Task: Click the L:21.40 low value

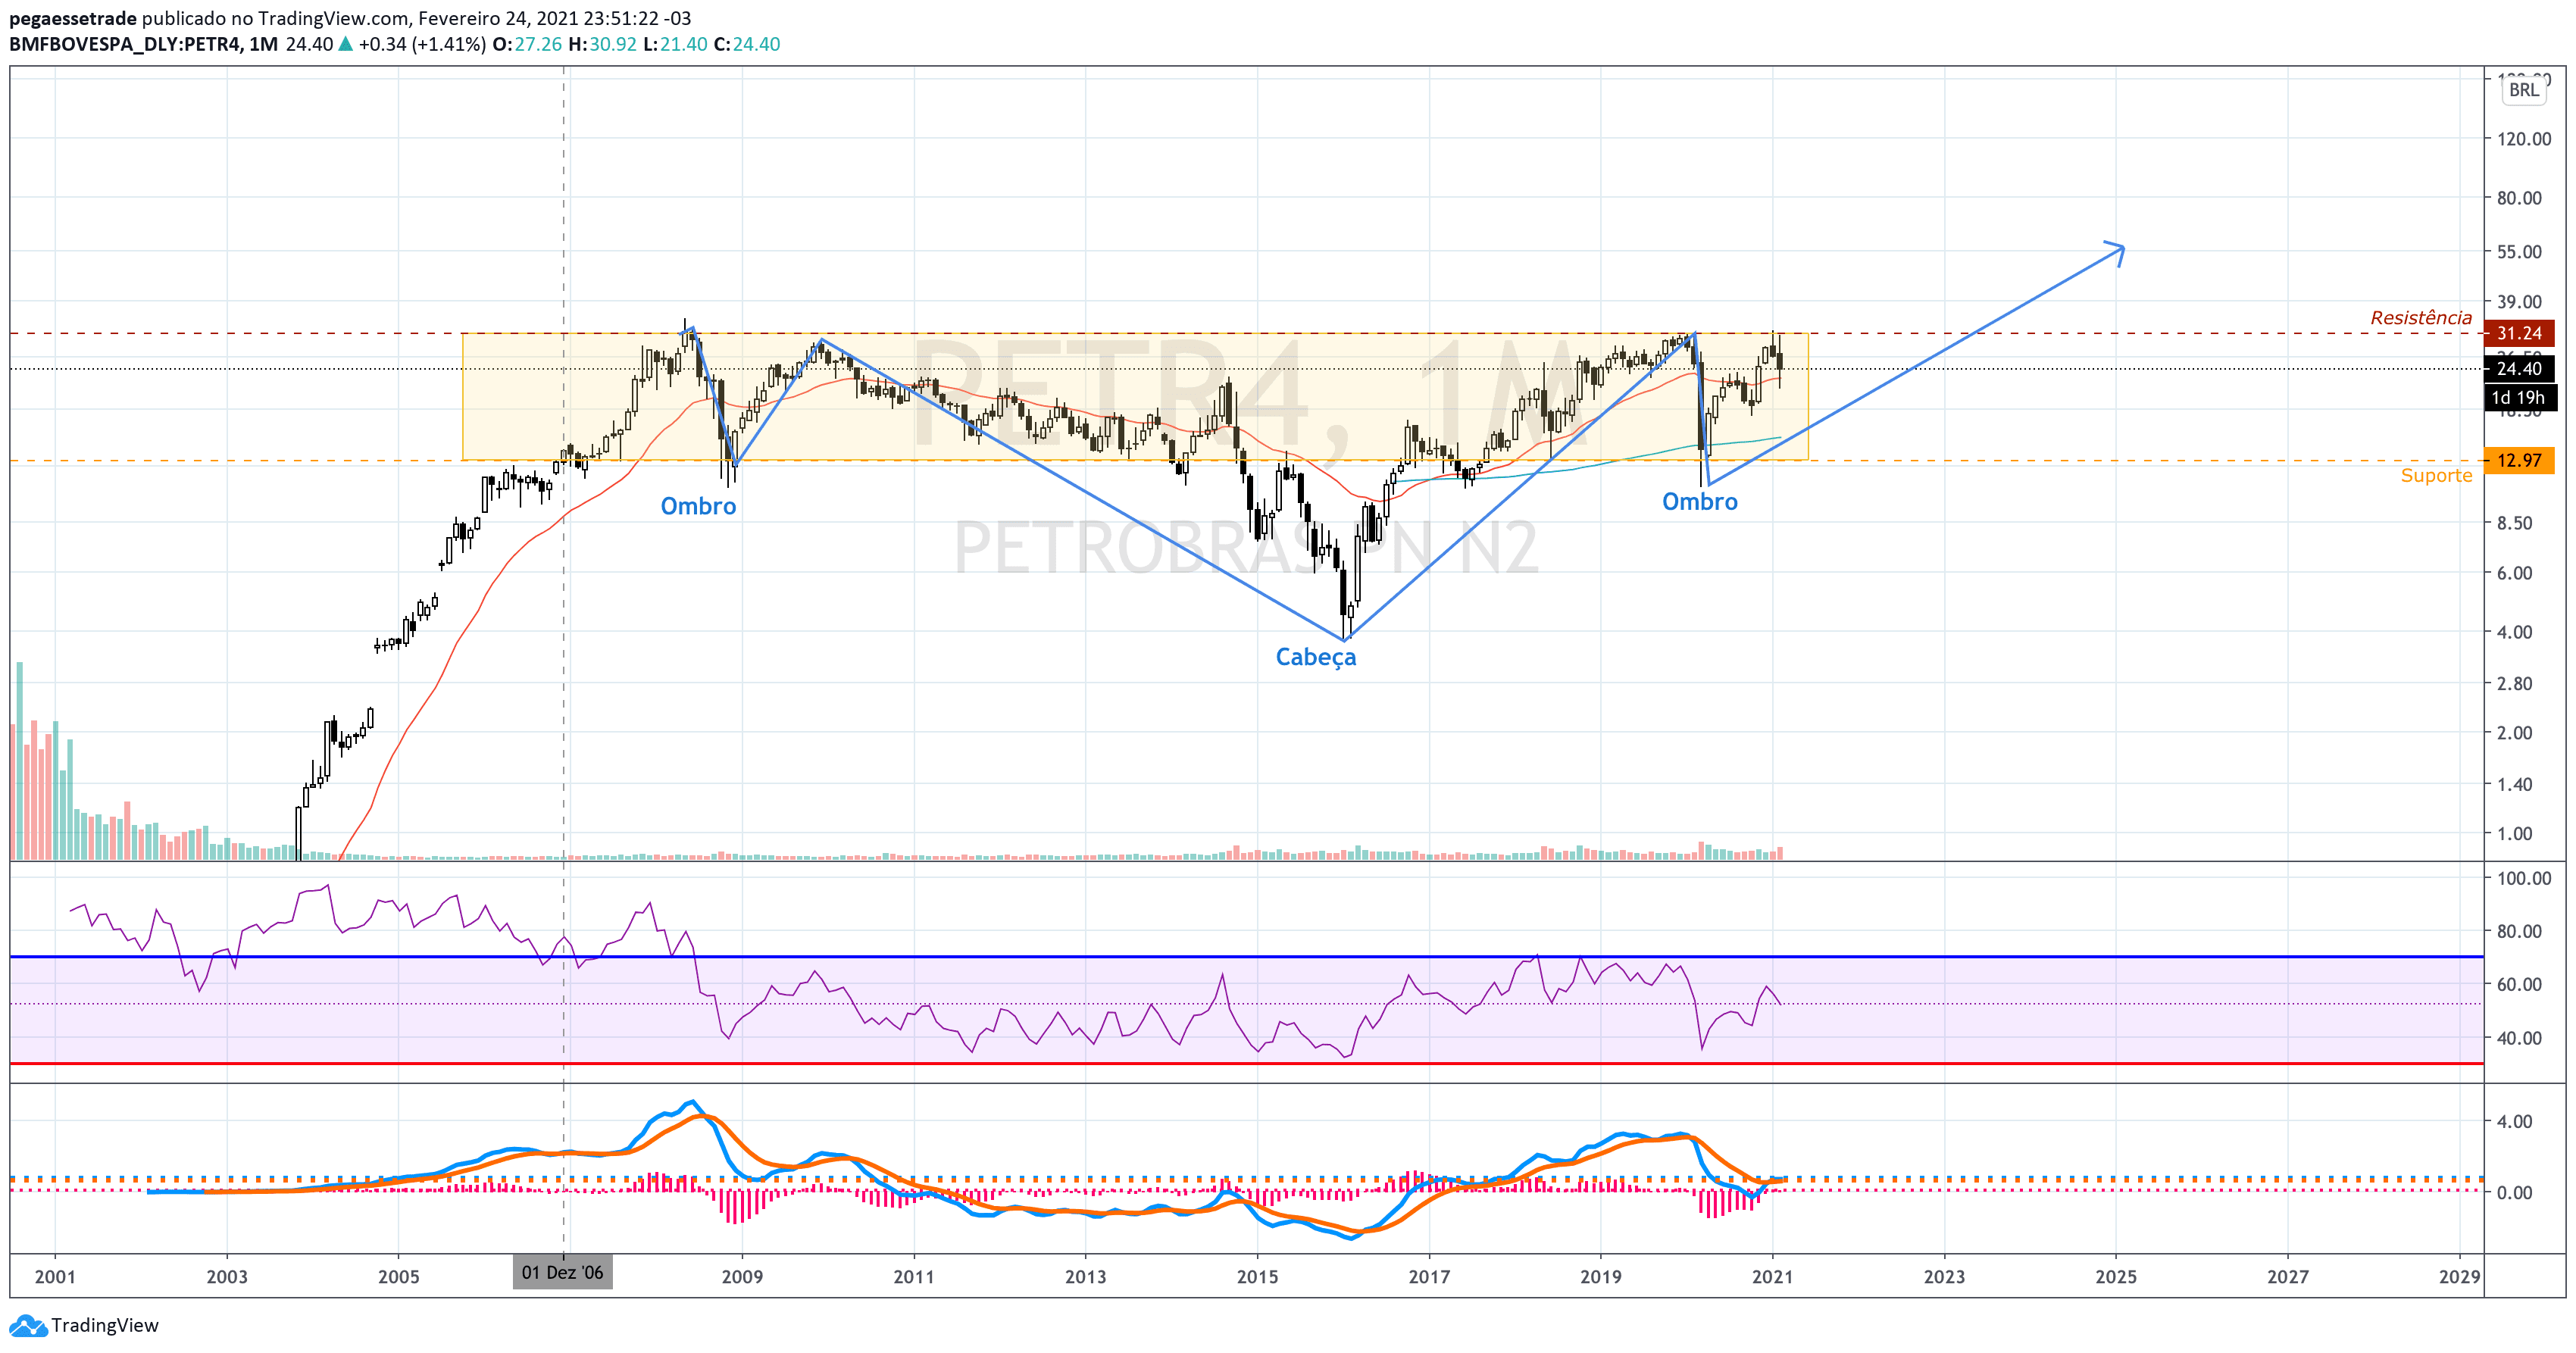Action: tap(675, 44)
